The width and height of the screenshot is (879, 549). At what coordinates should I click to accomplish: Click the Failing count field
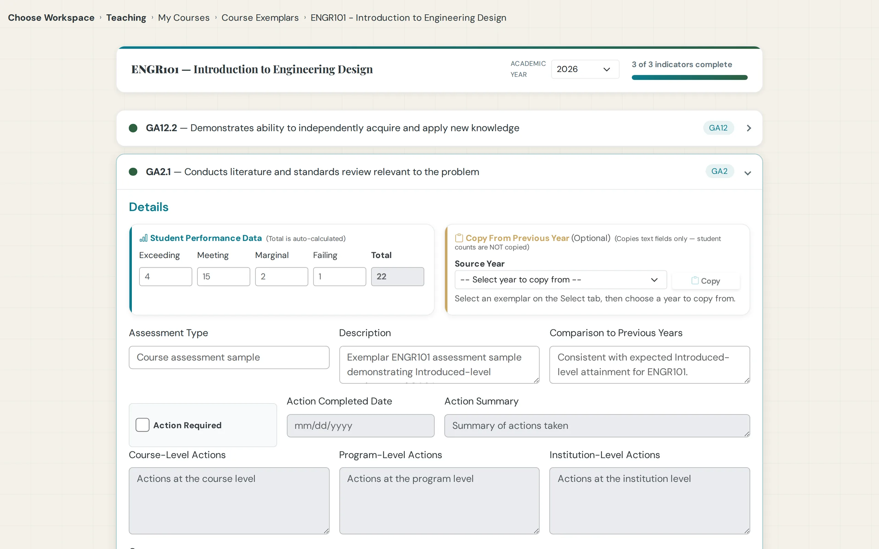click(x=340, y=277)
